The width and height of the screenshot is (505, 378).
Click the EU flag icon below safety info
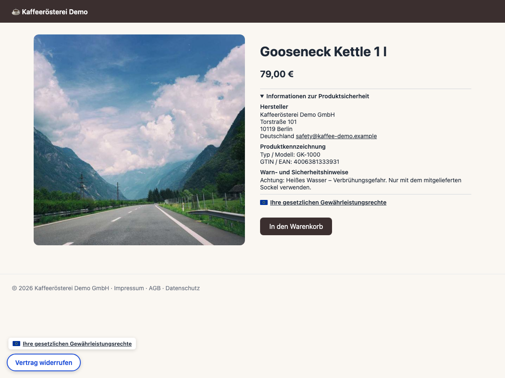click(264, 202)
